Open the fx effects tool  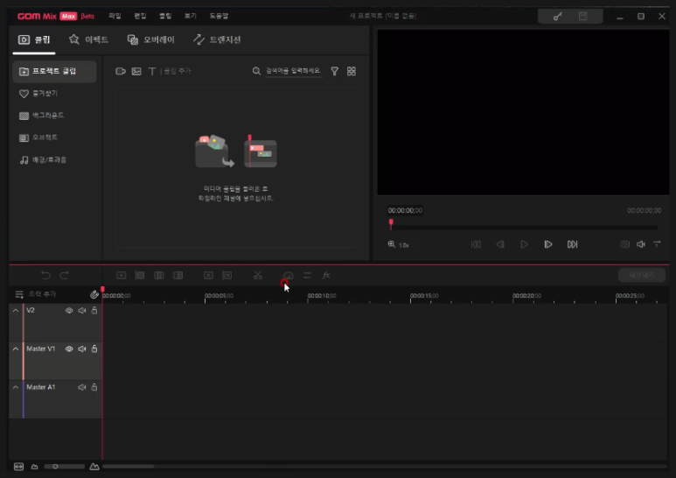pos(326,275)
